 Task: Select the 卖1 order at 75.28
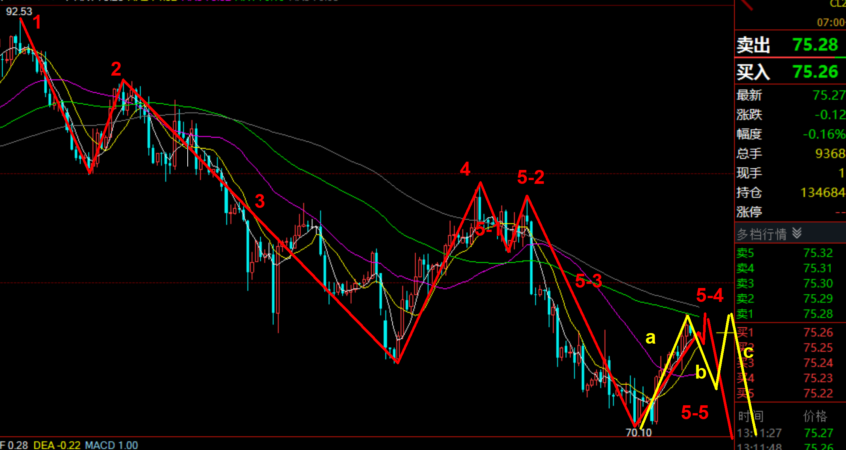[790, 314]
